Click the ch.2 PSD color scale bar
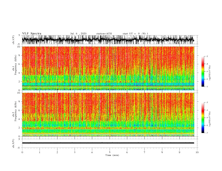 [x=203, y=118]
